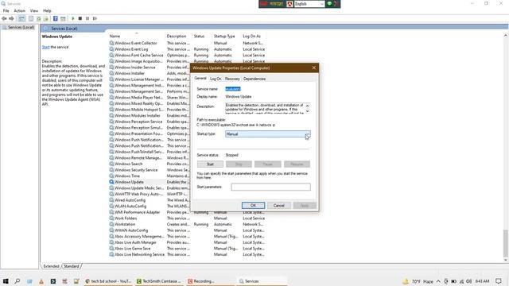Sort by the Startup Type column header
The width and height of the screenshot is (509, 286).
224,37
